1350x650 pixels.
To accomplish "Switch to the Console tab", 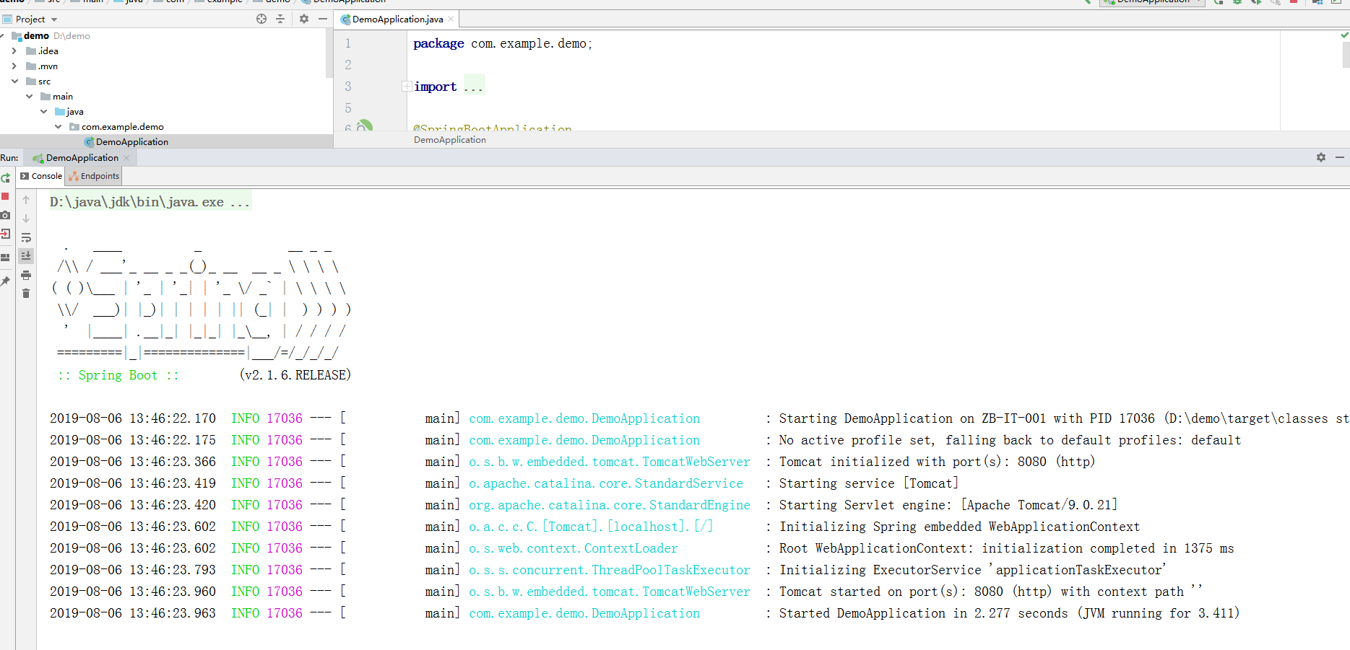I will tap(41, 176).
